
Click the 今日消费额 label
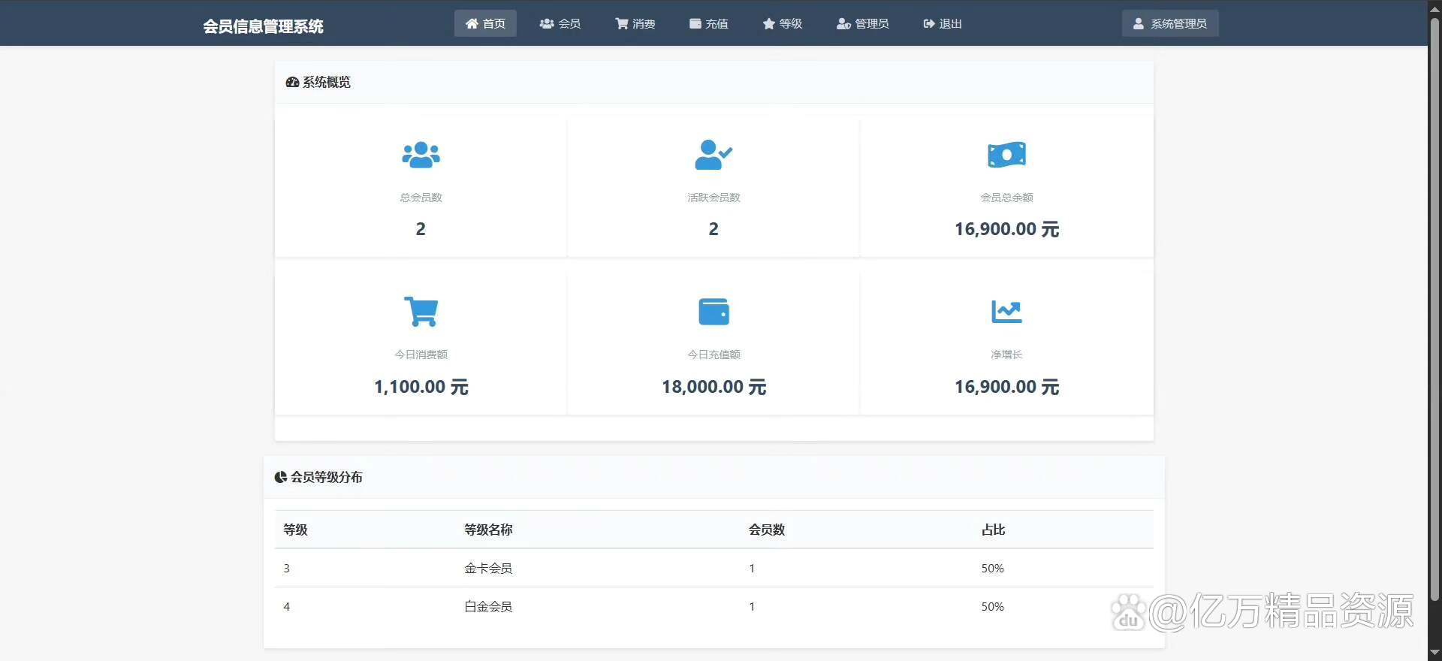tap(421, 355)
